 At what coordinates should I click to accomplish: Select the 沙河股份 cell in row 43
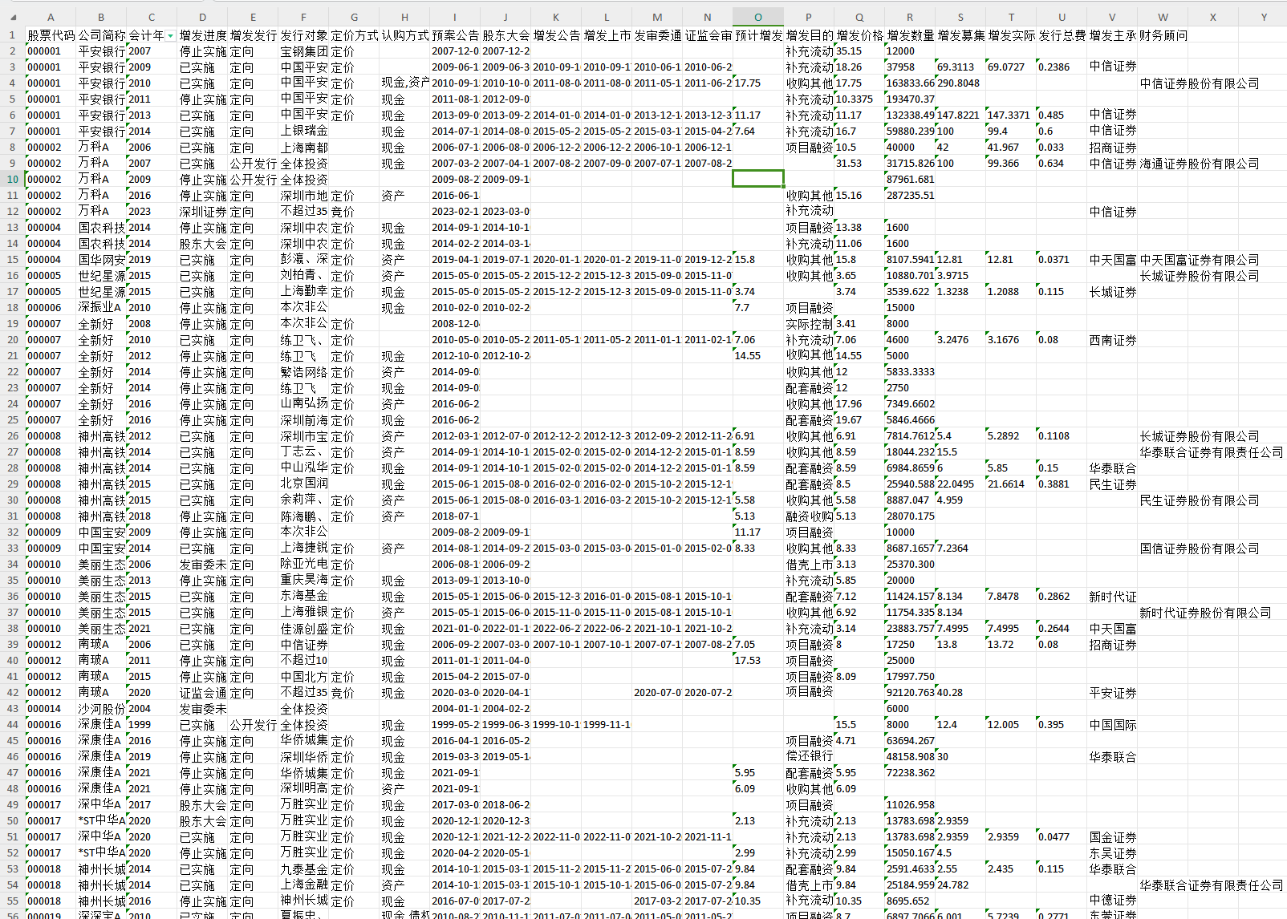point(101,709)
